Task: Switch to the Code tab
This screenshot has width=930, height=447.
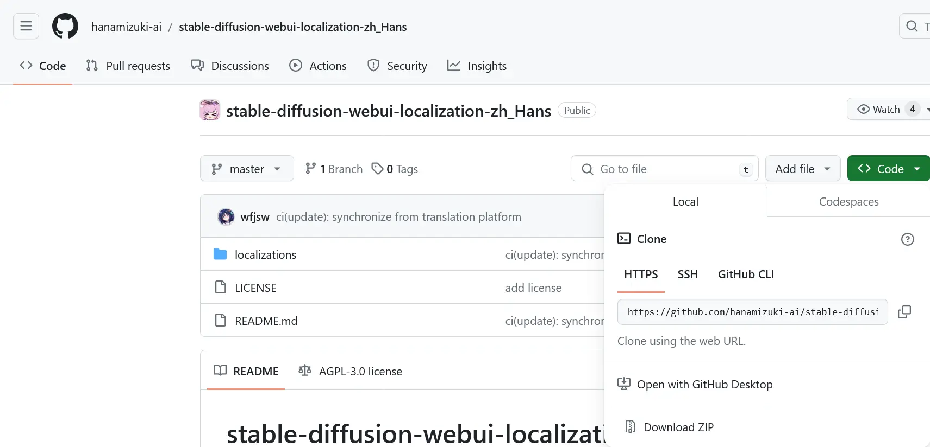Action: point(42,66)
